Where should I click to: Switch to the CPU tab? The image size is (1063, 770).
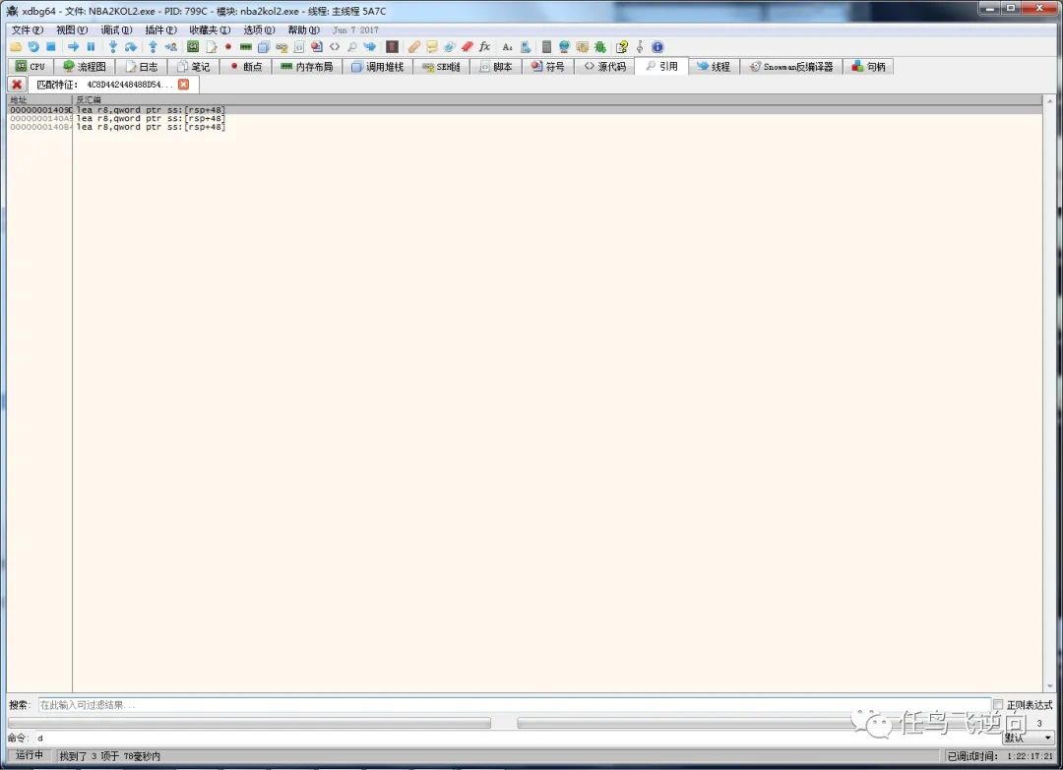pyautogui.click(x=31, y=66)
